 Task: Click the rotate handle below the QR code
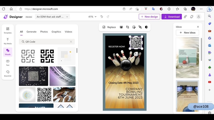click(x=136, y=54)
